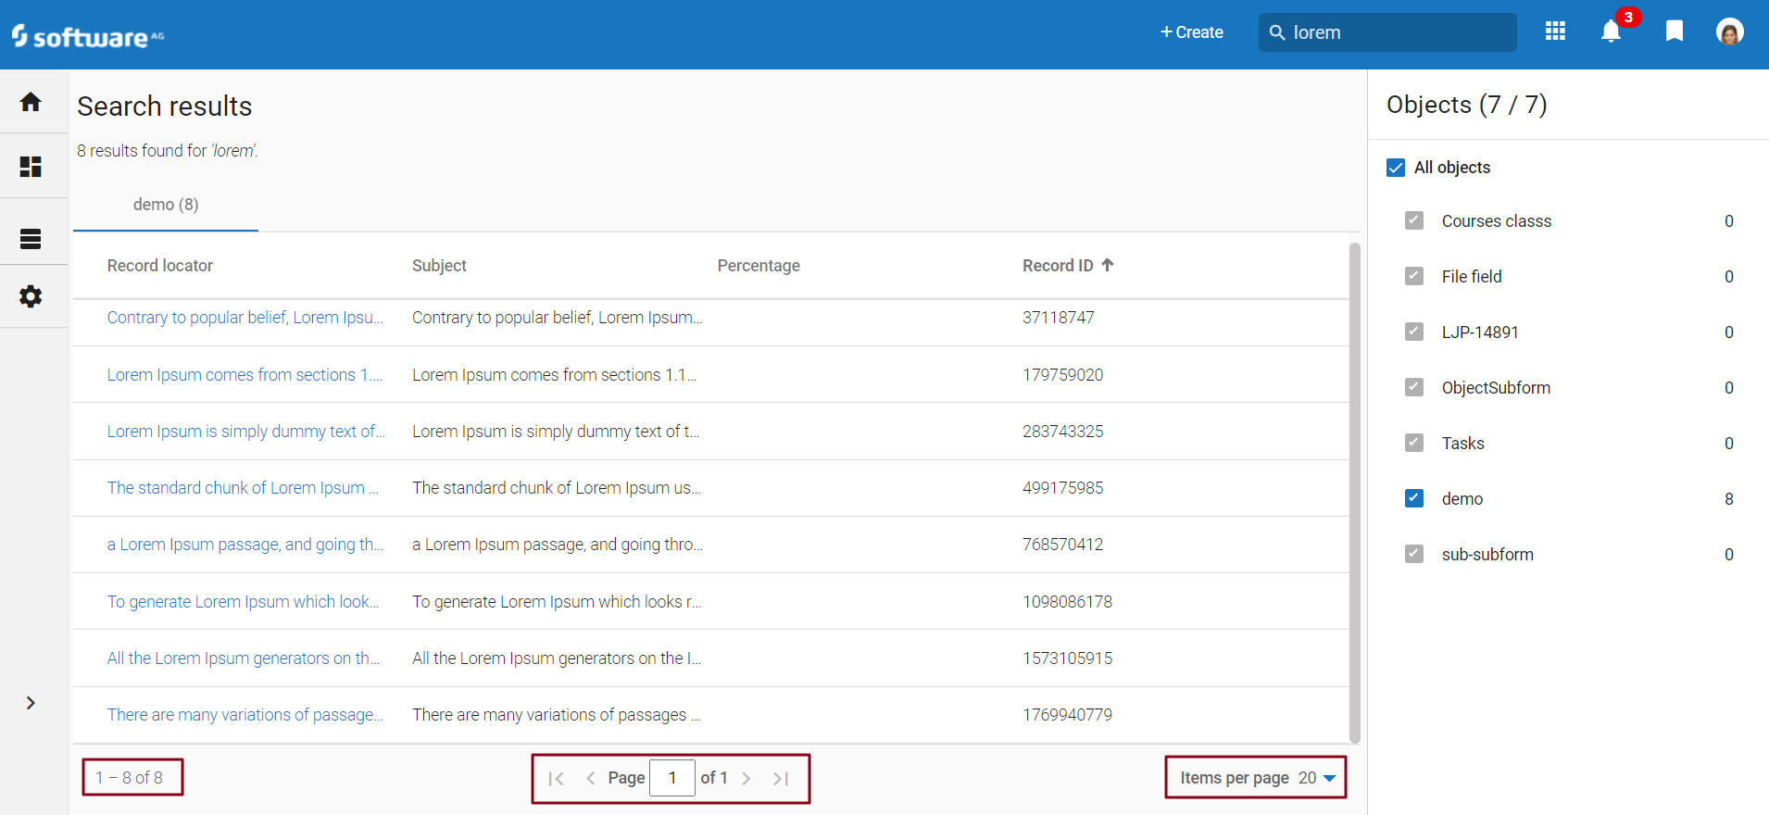Toggle the Courses classs checkbox

pos(1414,220)
